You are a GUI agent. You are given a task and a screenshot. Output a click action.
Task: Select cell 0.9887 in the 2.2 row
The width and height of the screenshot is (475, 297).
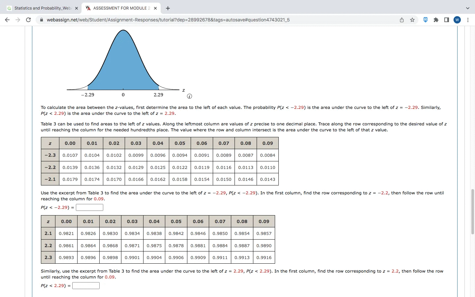tap(242, 246)
